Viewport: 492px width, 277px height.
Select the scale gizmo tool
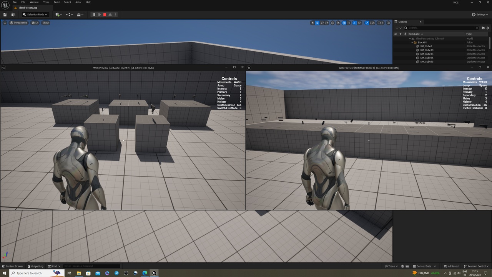click(327, 23)
